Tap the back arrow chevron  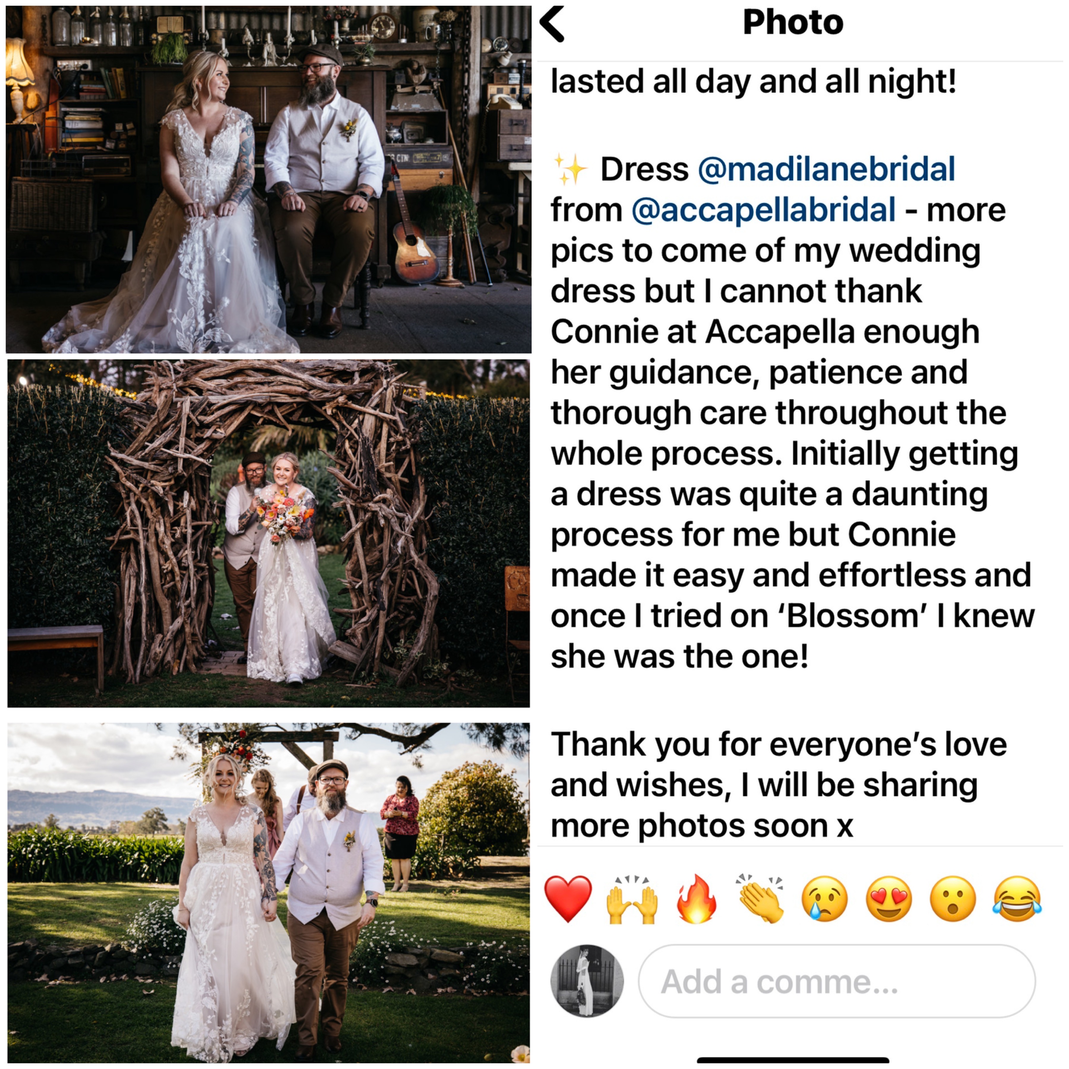click(x=552, y=24)
